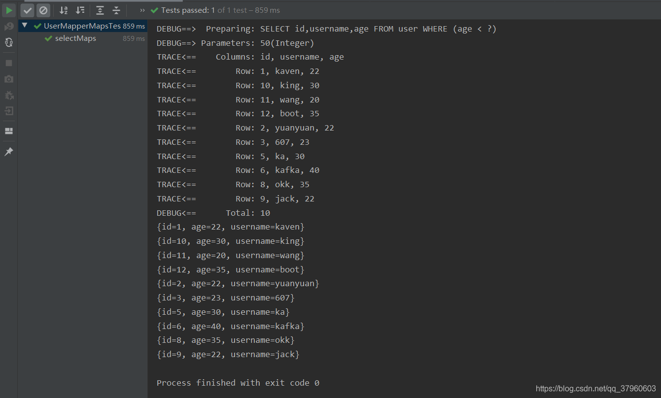Screen dimensions: 661x398
Task: Toggle auto-test rerun icon
Action: tap(9, 42)
